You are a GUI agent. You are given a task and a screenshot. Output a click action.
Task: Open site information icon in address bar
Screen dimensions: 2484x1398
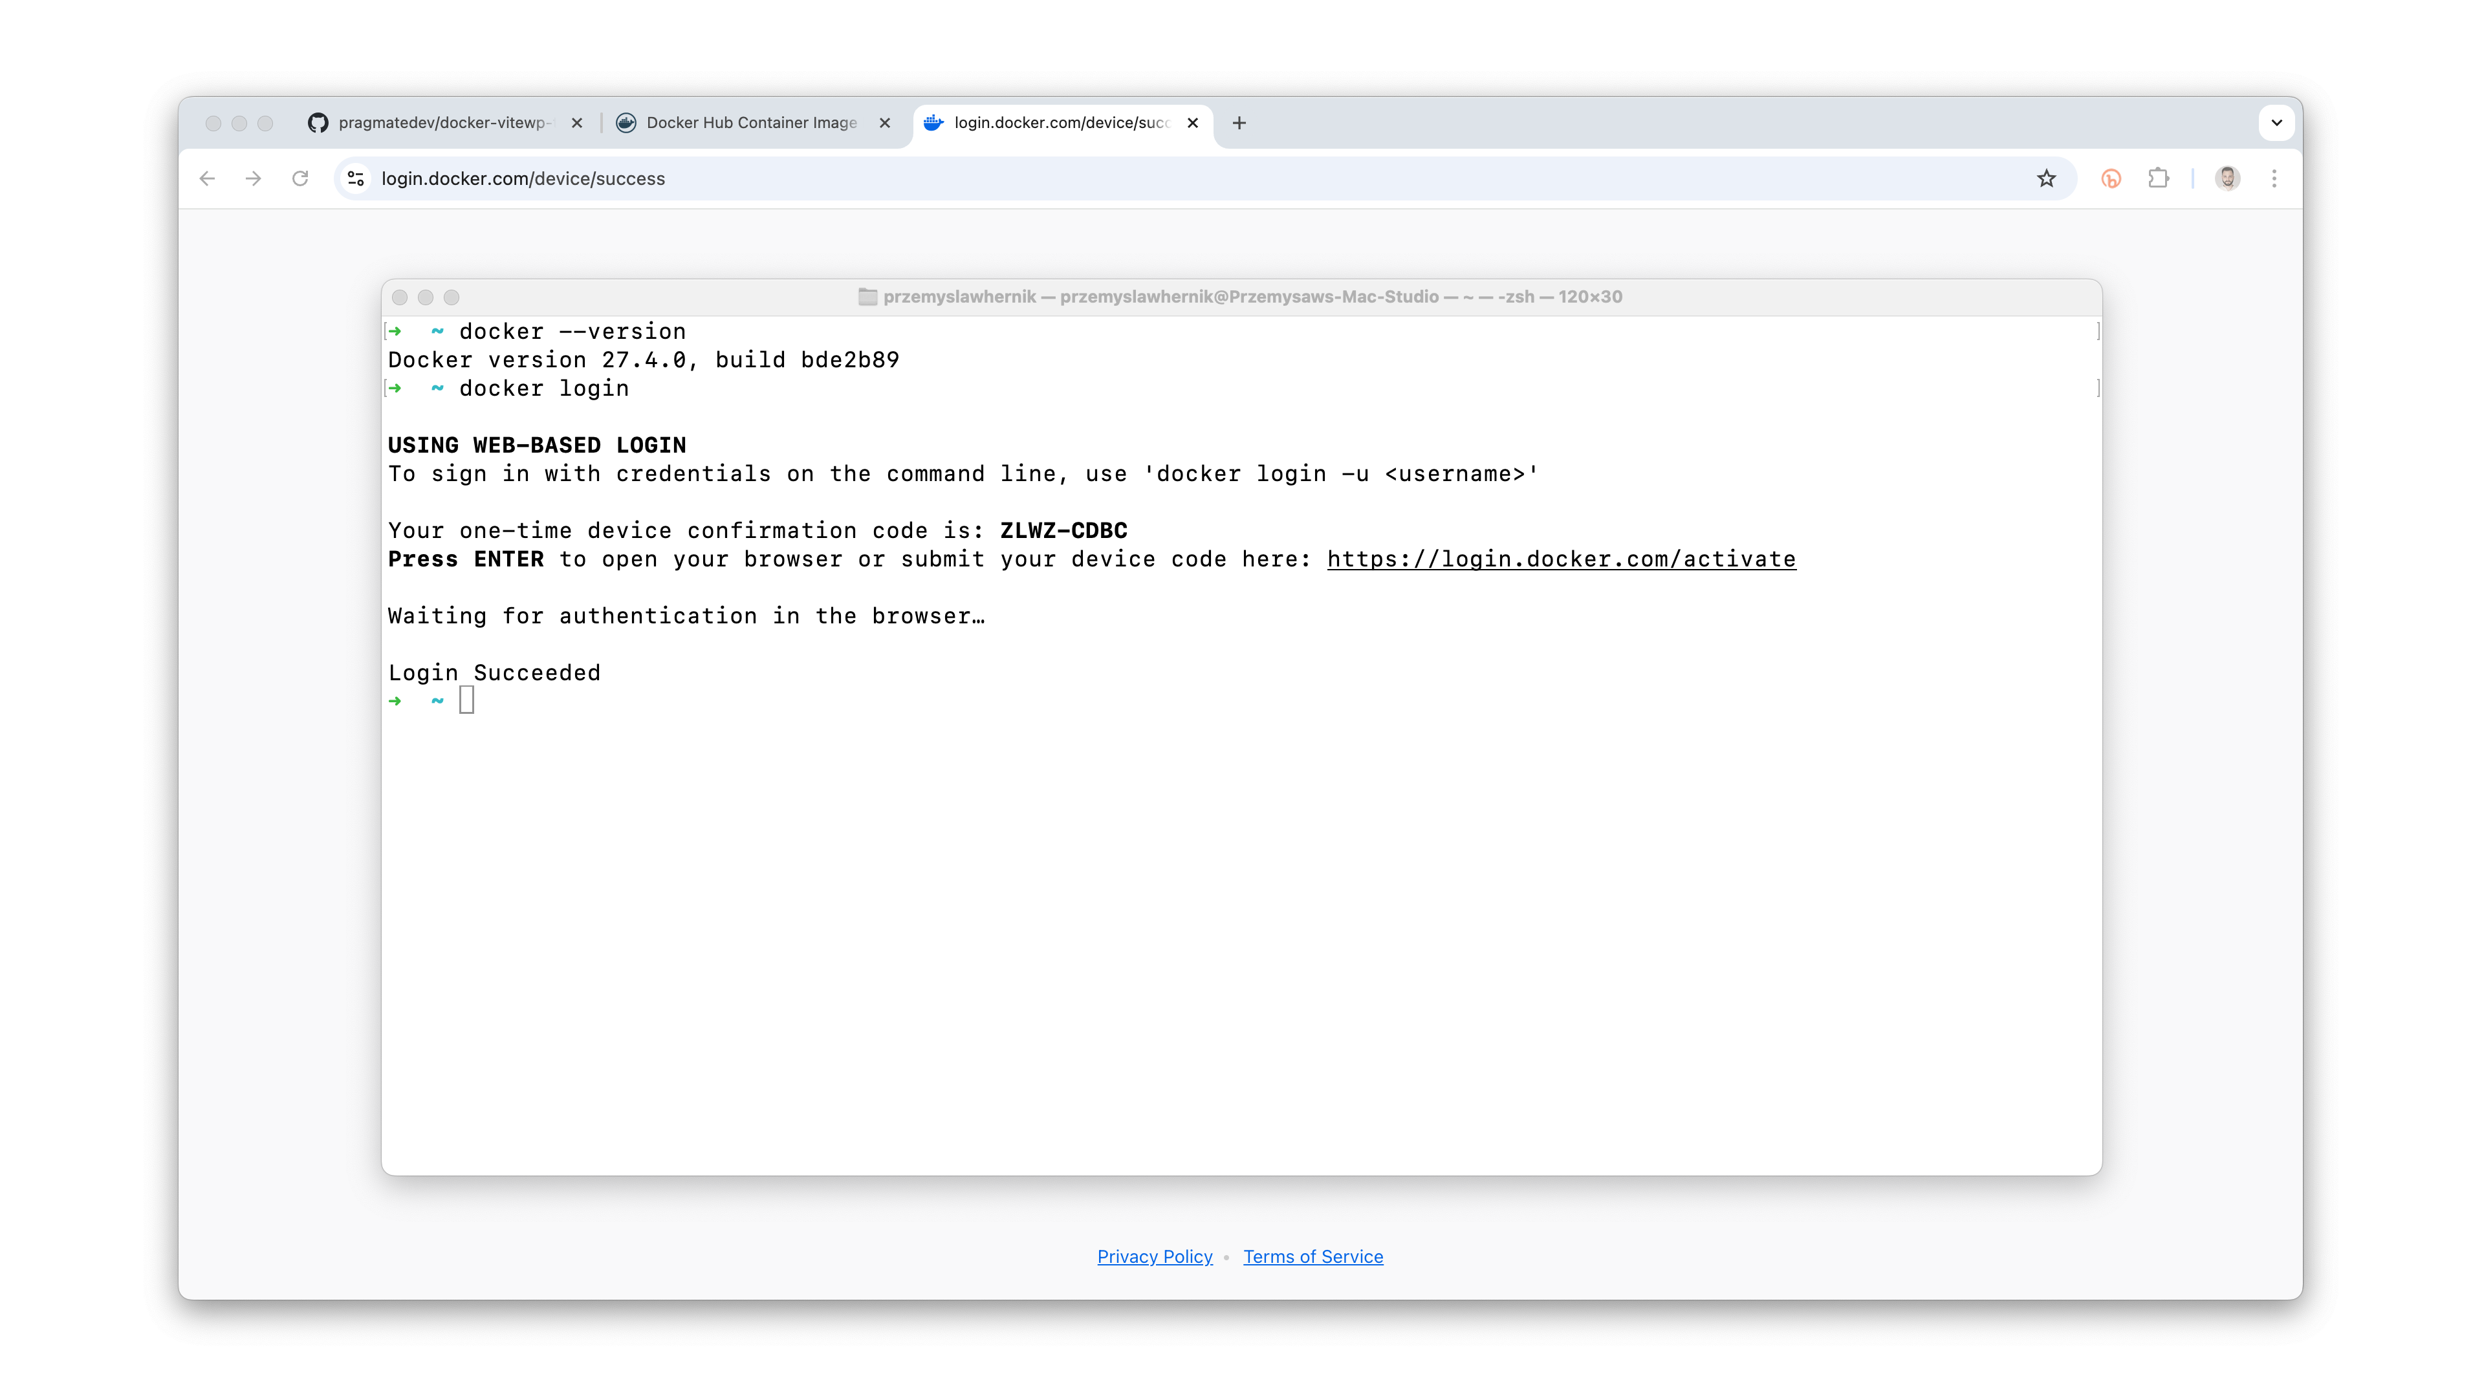[x=356, y=178]
